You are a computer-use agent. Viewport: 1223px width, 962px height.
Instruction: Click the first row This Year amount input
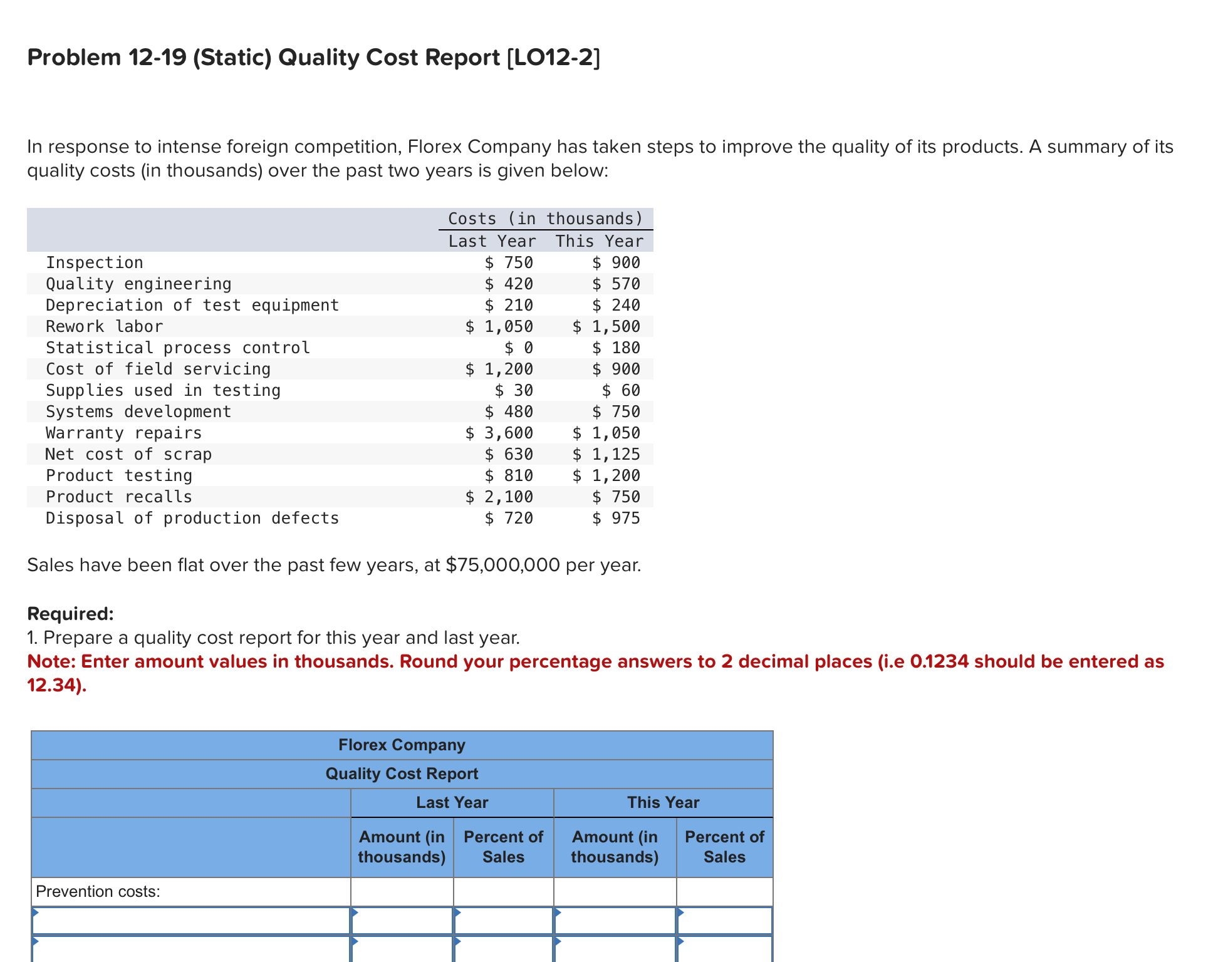click(615, 921)
